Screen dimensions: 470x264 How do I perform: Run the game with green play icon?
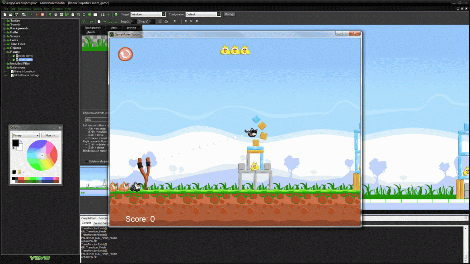[31, 14]
